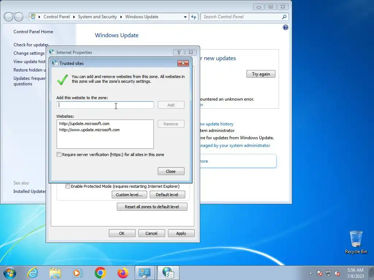Click the Close button in Trusted sites
The width and height of the screenshot is (374, 280).
click(171, 171)
